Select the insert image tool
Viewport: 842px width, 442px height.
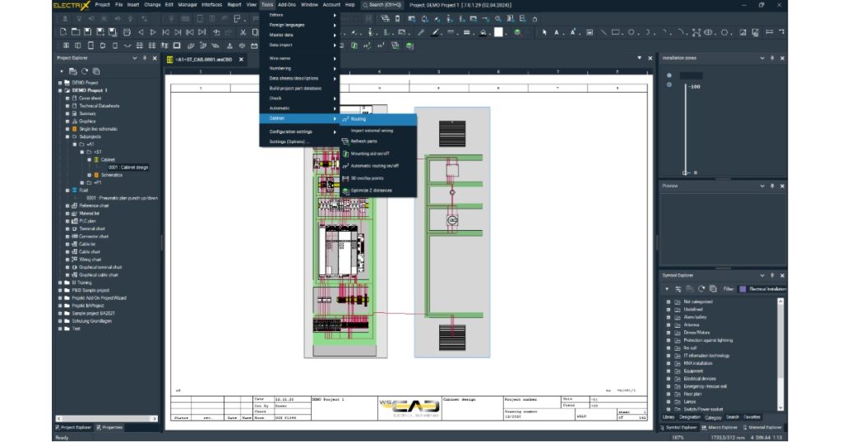coord(743,32)
